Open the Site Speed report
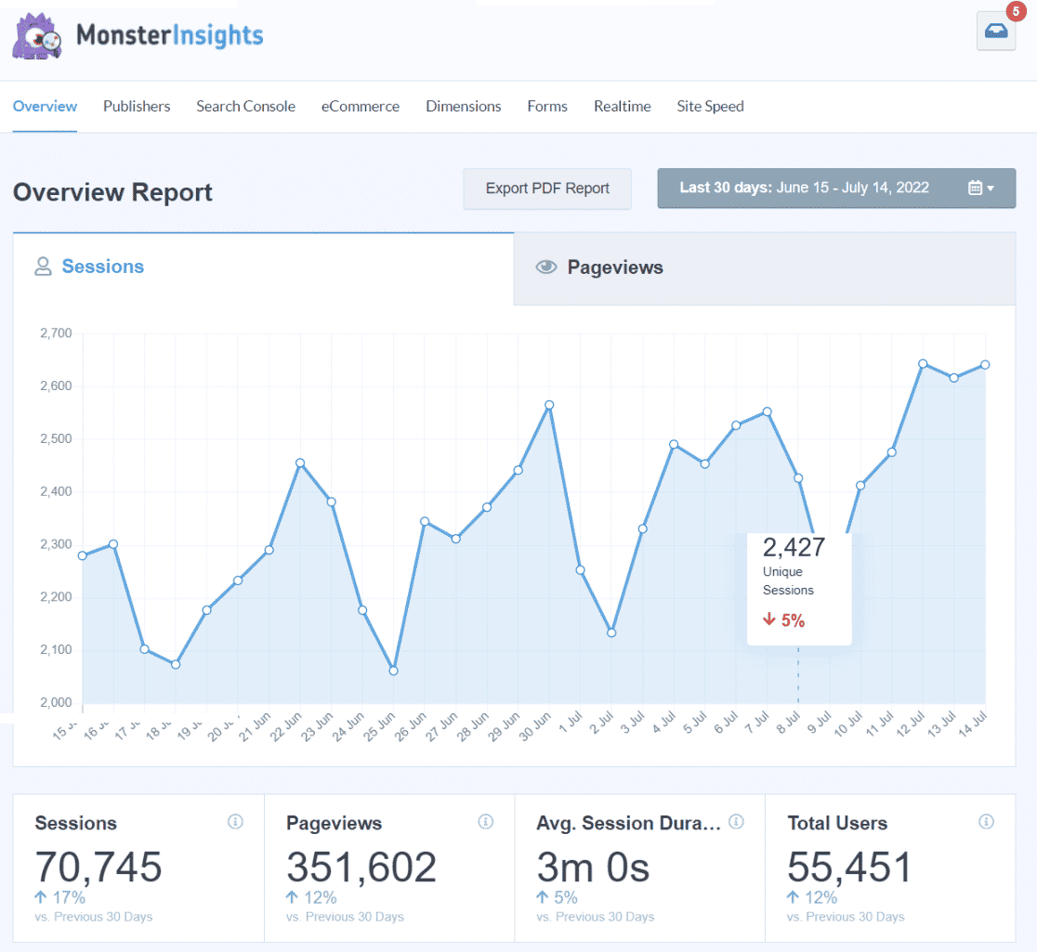Viewport: 1037px width, 952px height. [710, 106]
